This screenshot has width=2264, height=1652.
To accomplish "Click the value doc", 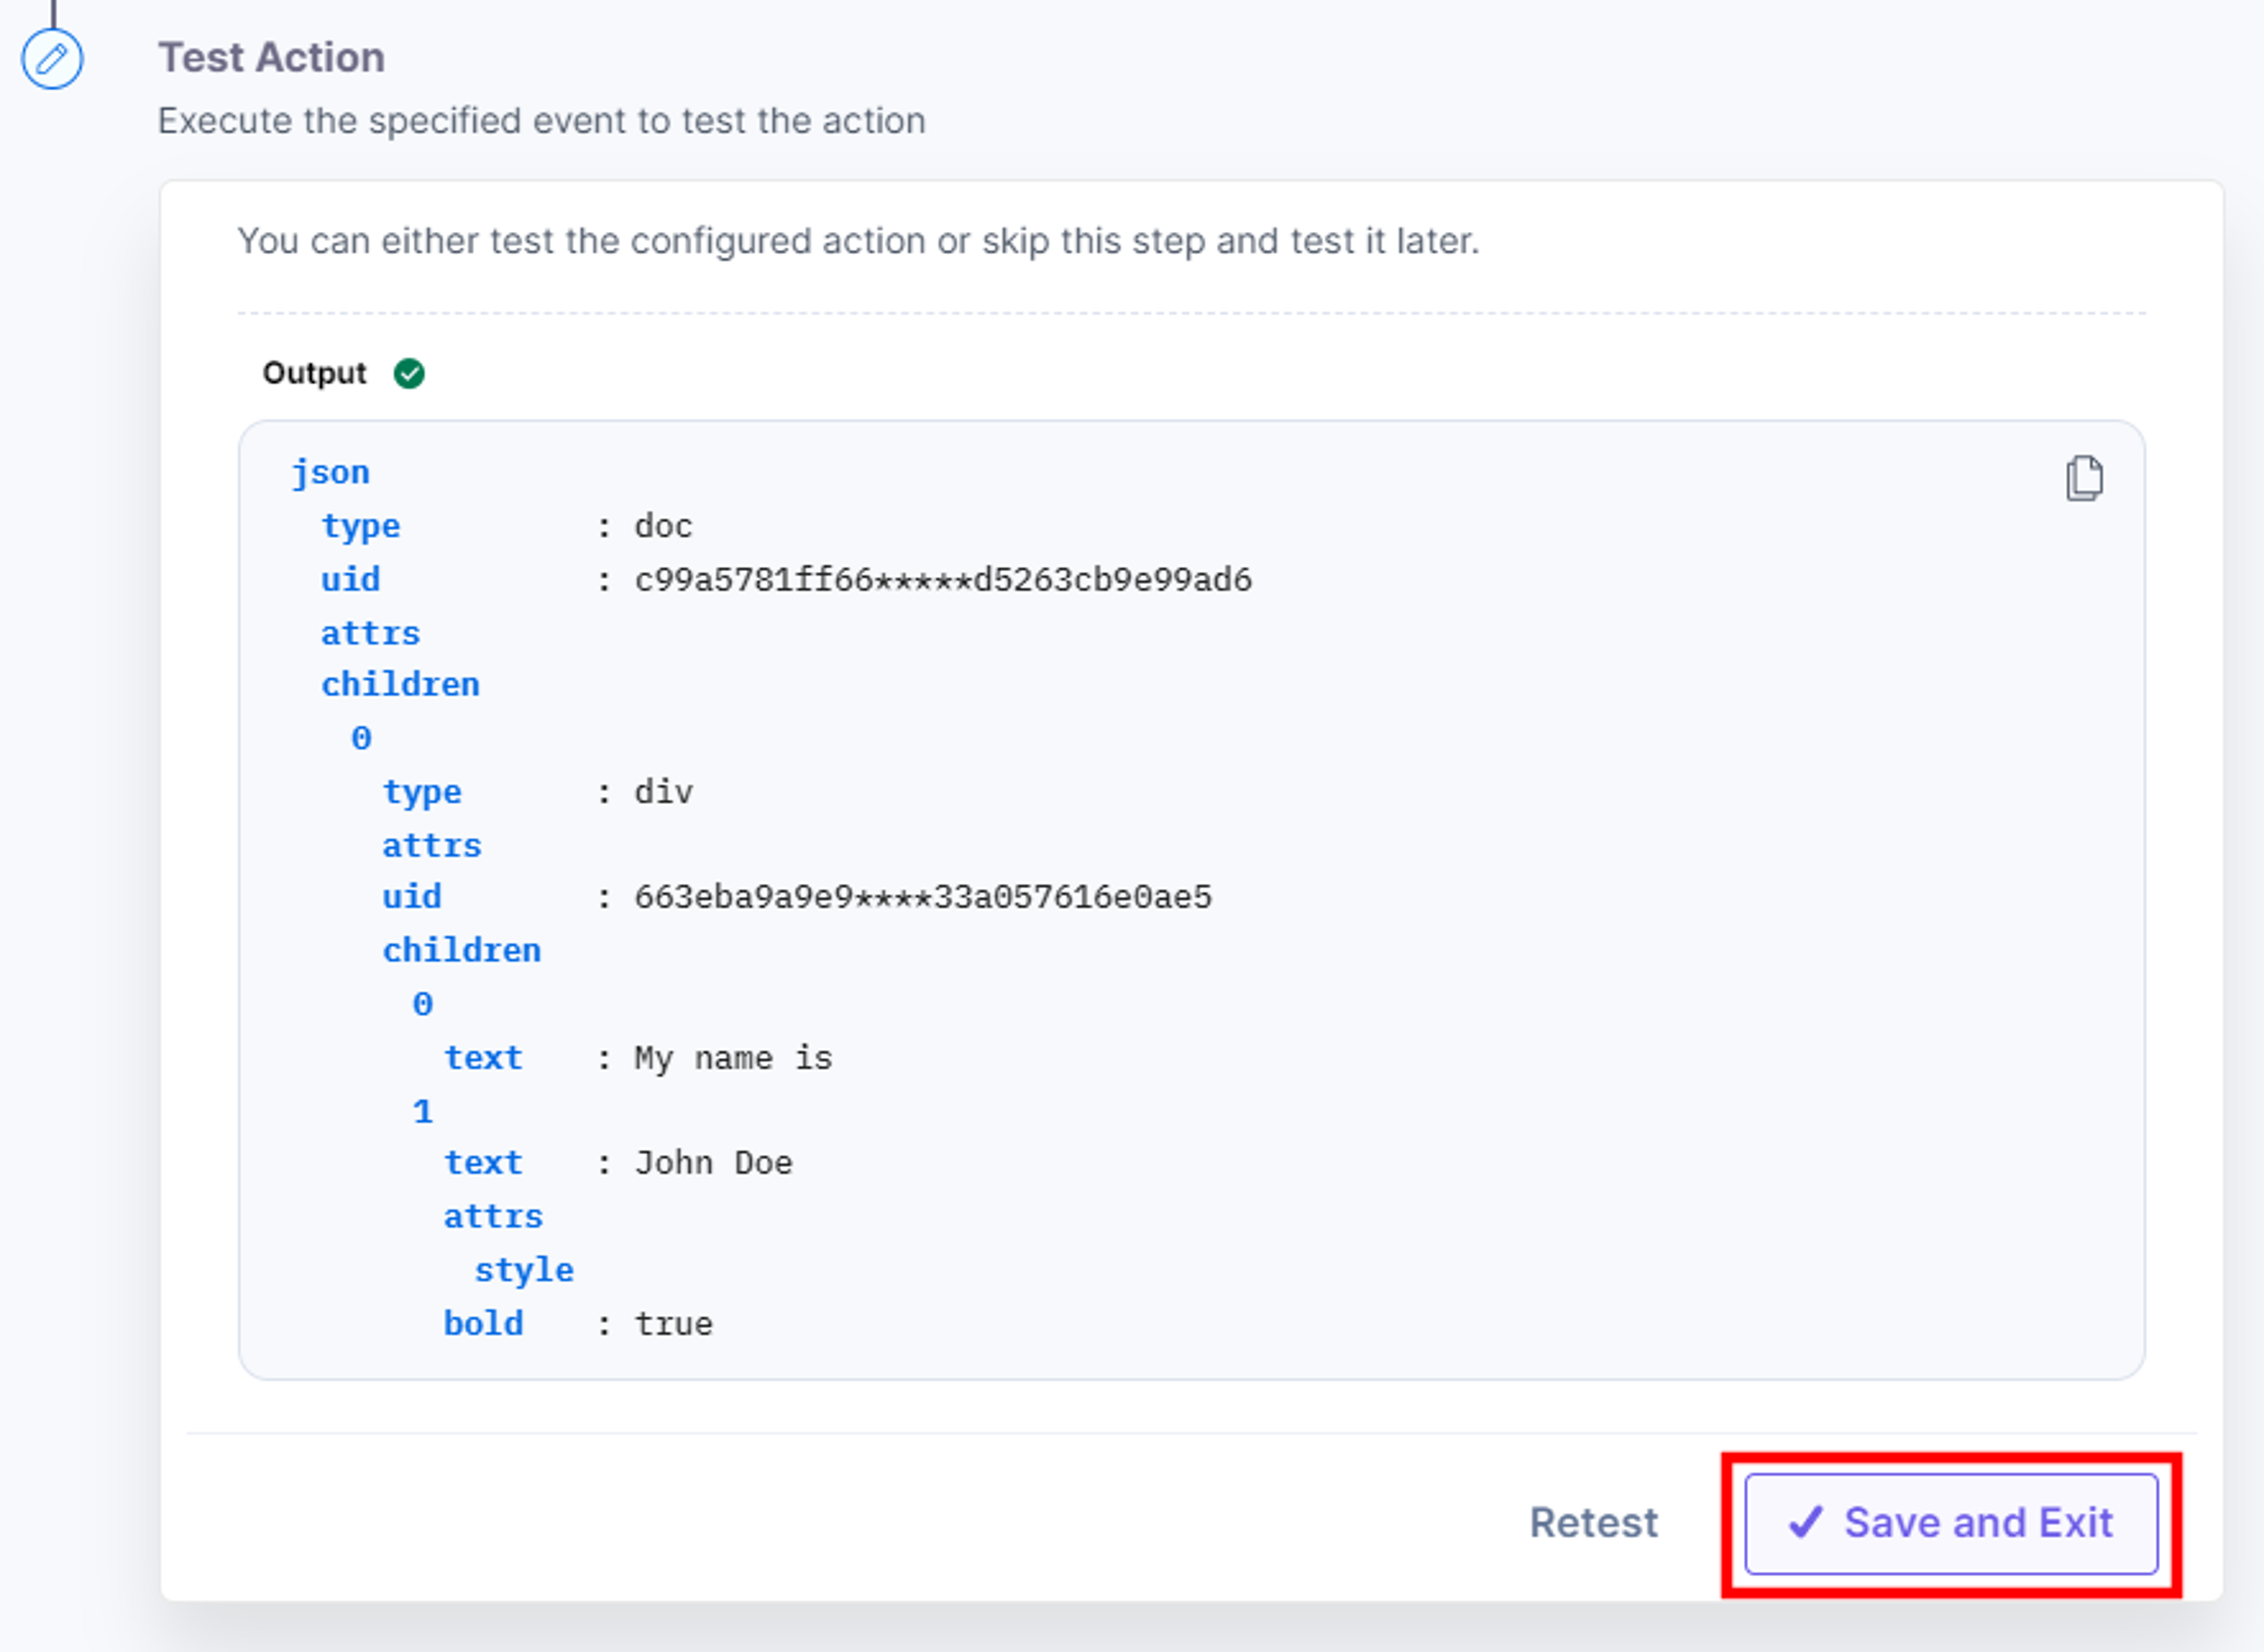I will (663, 526).
